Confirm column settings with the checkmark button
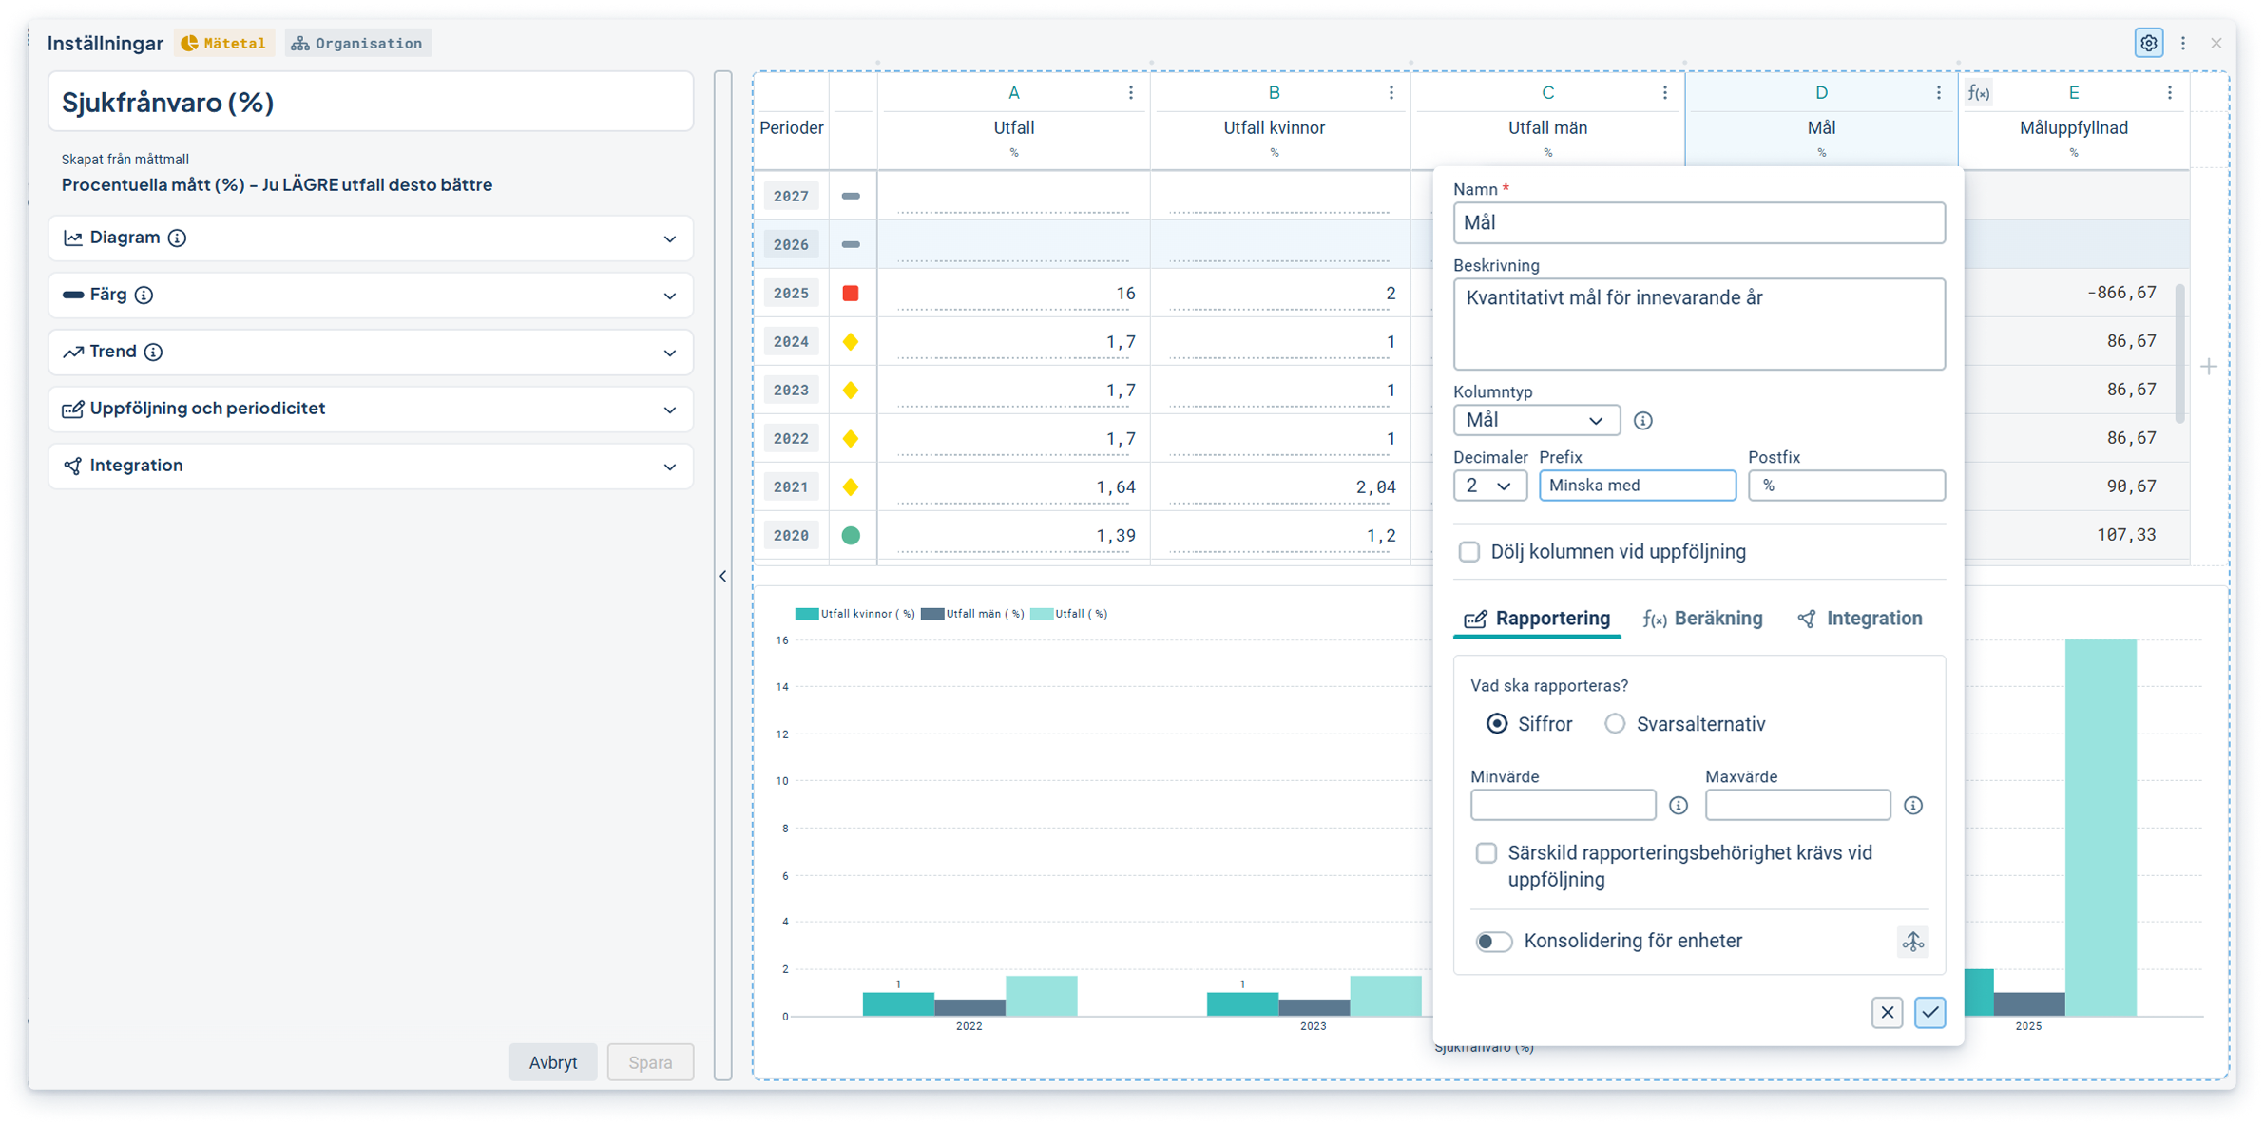Image resolution: width=2264 pixels, height=1125 pixels. click(1929, 1012)
